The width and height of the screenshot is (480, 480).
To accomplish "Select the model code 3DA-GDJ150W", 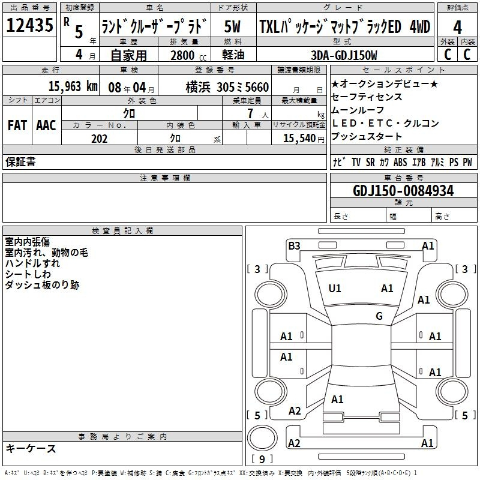I will tap(344, 55).
